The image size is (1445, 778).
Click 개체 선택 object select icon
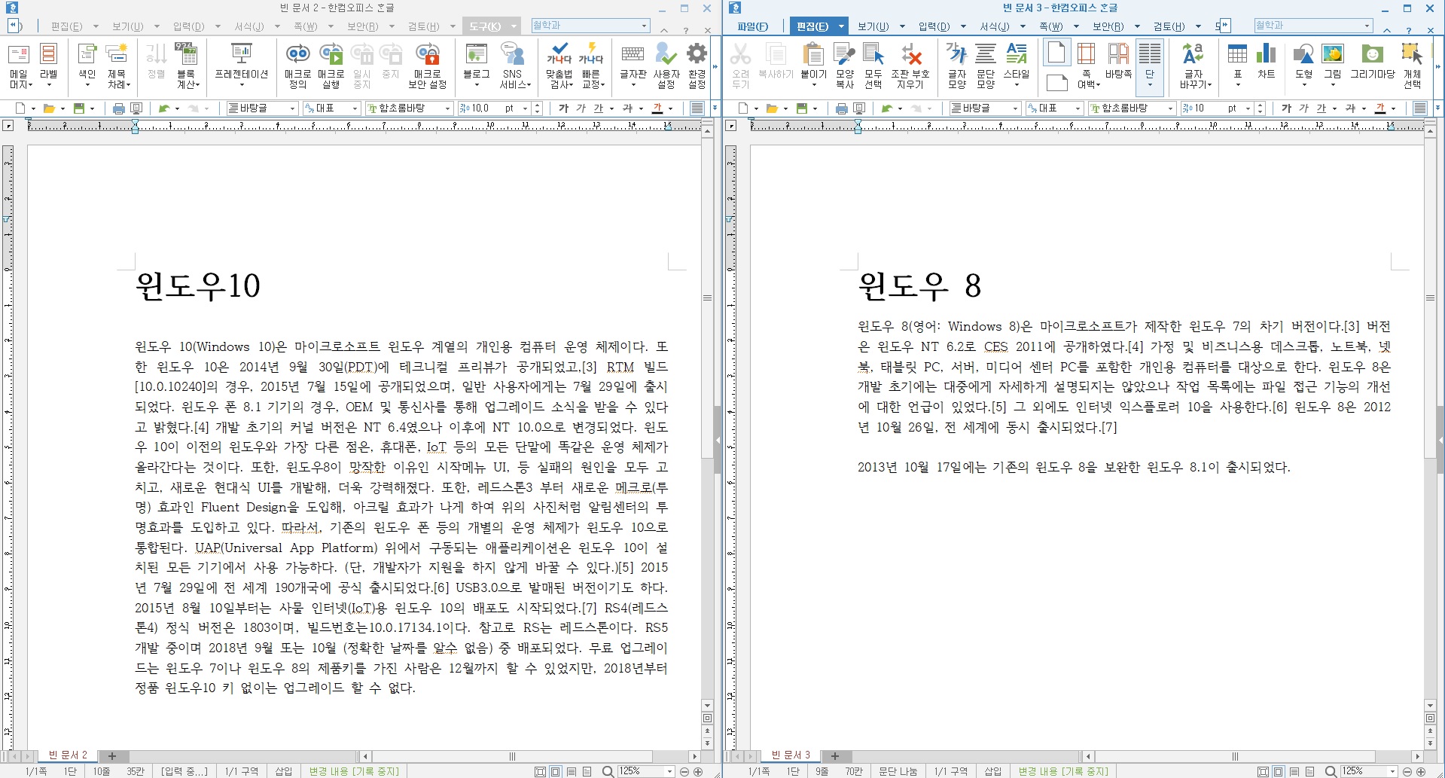[1412, 66]
